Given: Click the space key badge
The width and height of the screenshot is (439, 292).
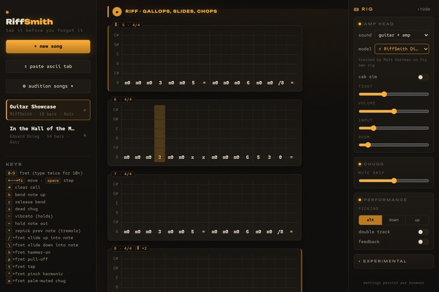Looking at the screenshot, I should tap(53, 181).
